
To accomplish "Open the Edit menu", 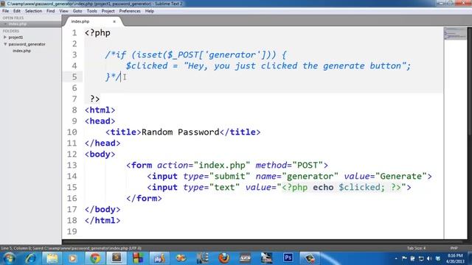I will (17, 11).
